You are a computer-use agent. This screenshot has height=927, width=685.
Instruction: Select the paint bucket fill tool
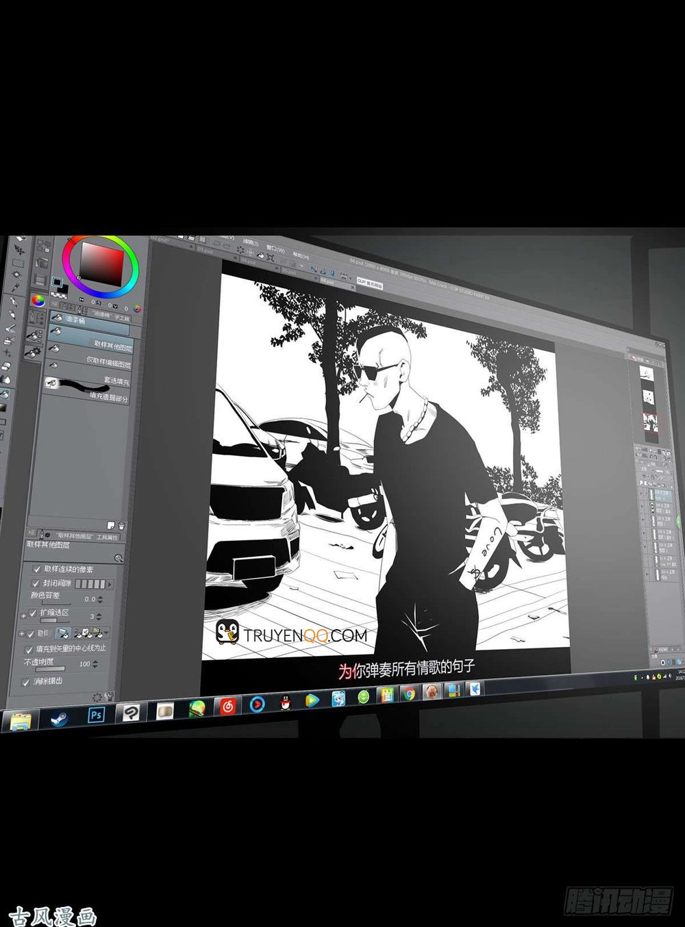(x=5, y=394)
